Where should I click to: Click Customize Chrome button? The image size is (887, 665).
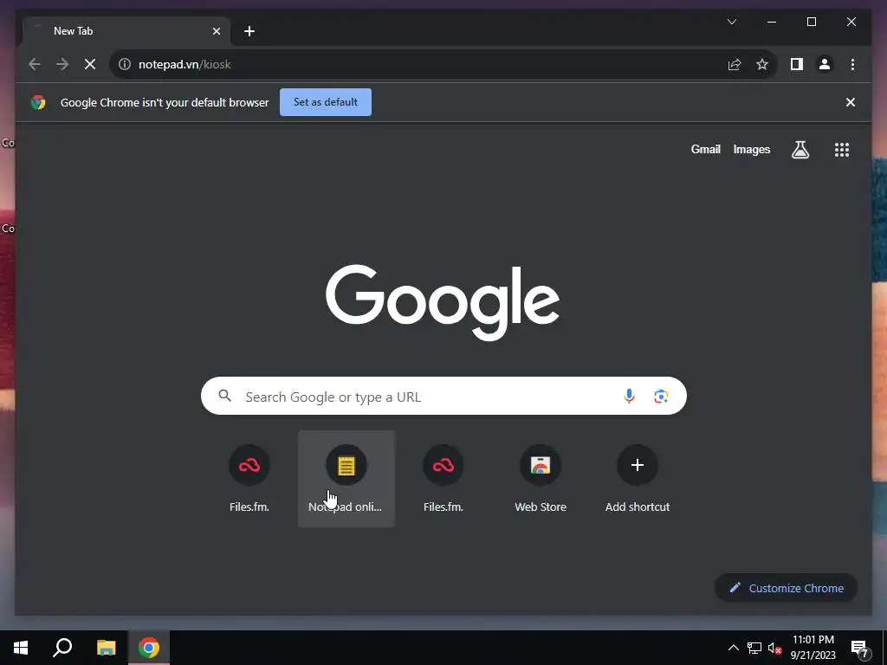pos(786,588)
